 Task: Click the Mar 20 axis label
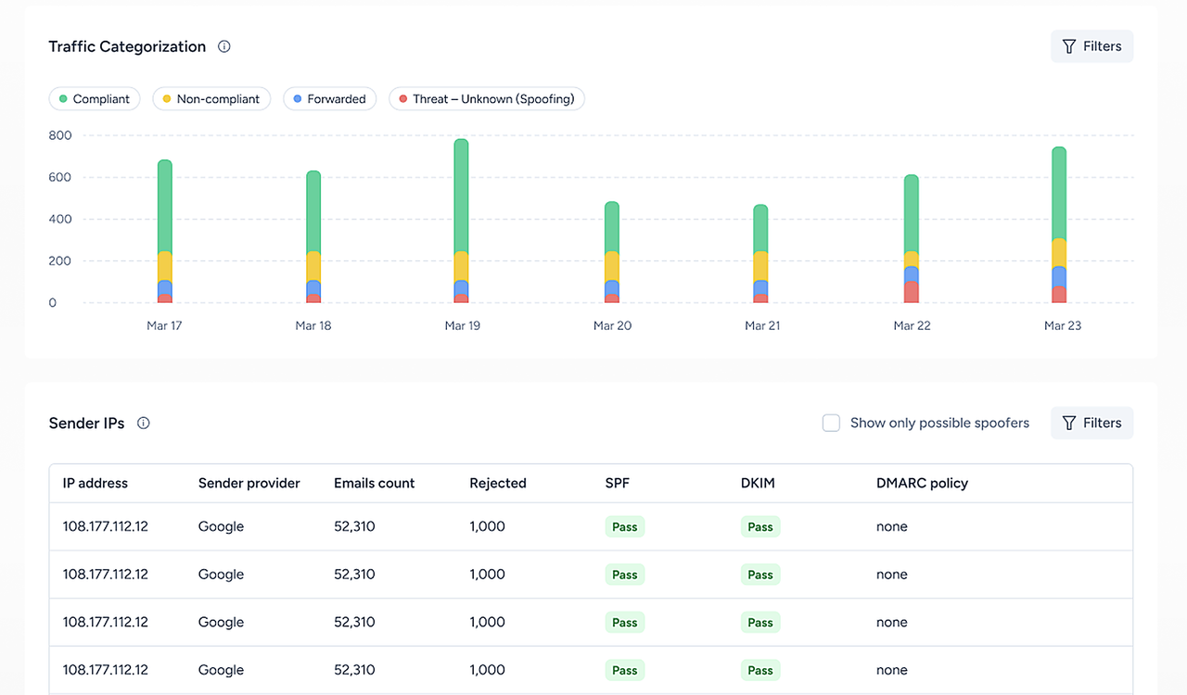613,325
